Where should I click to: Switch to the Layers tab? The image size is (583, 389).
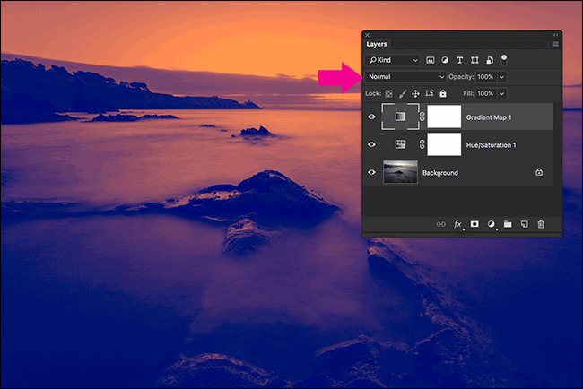coord(377,44)
